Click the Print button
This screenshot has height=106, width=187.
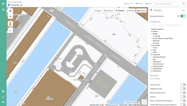pyautogui.click(x=148, y=4)
